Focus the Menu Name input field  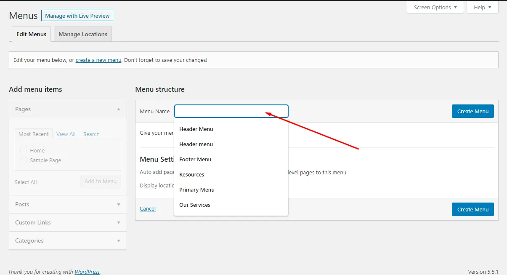click(x=231, y=111)
